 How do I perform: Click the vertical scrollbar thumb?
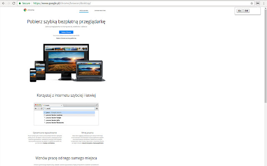[x=265, y=56]
